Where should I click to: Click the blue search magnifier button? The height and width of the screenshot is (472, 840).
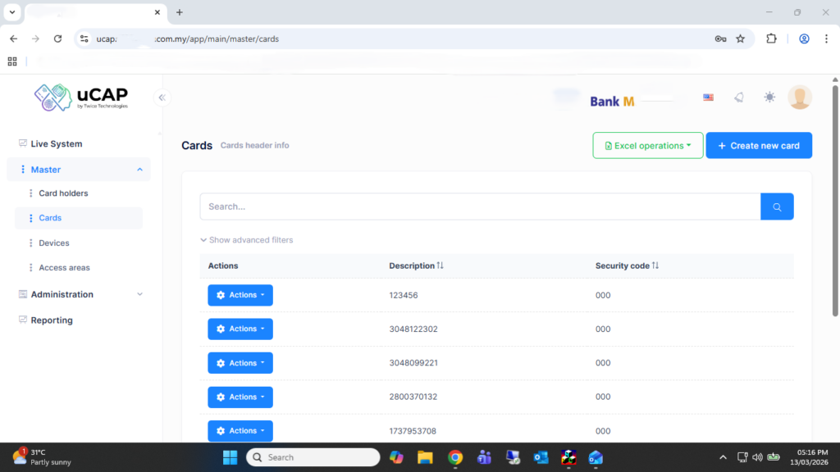[777, 206]
